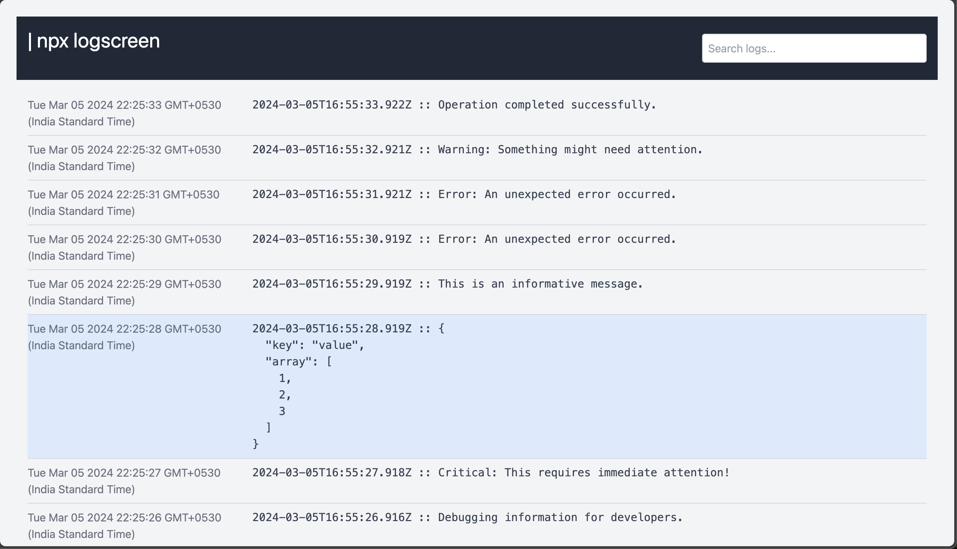The image size is (957, 549).
Task: Click the timestamp Tue Mar 05 22:25:28
Action: [124, 337]
